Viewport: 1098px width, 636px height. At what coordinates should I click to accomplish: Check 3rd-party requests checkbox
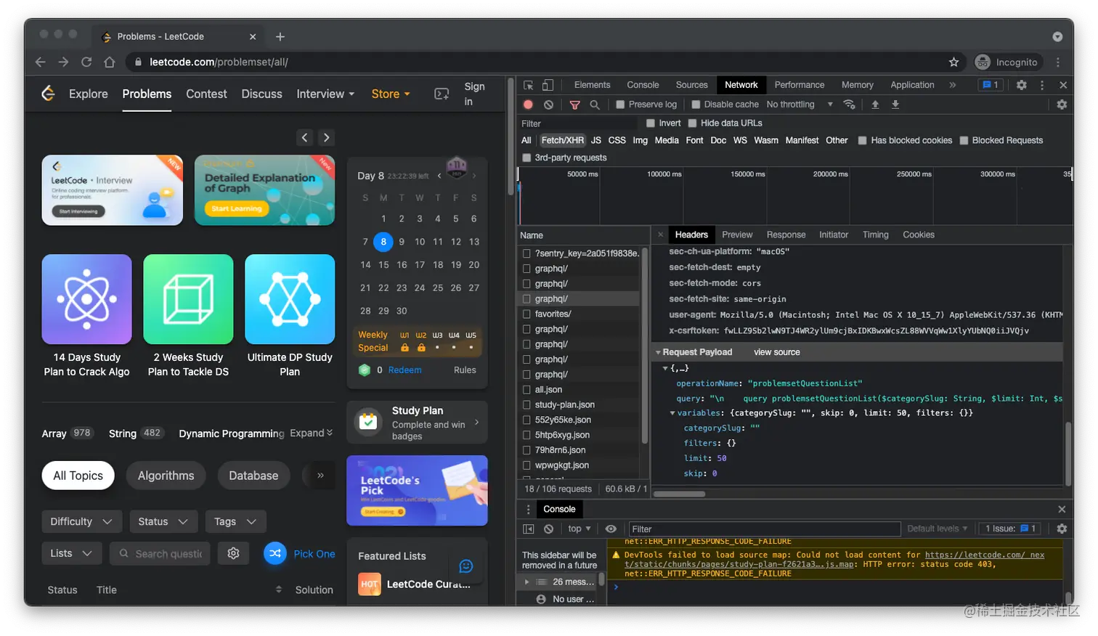pos(526,158)
